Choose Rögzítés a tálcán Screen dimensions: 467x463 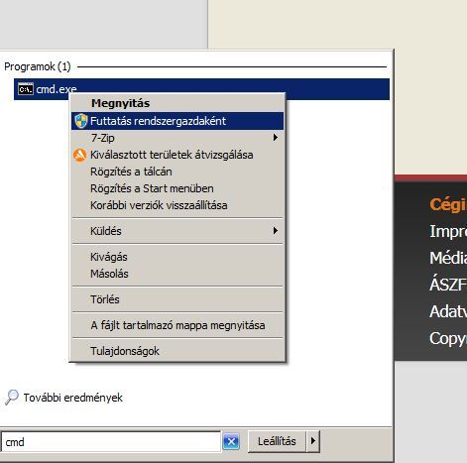click(177, 172)
